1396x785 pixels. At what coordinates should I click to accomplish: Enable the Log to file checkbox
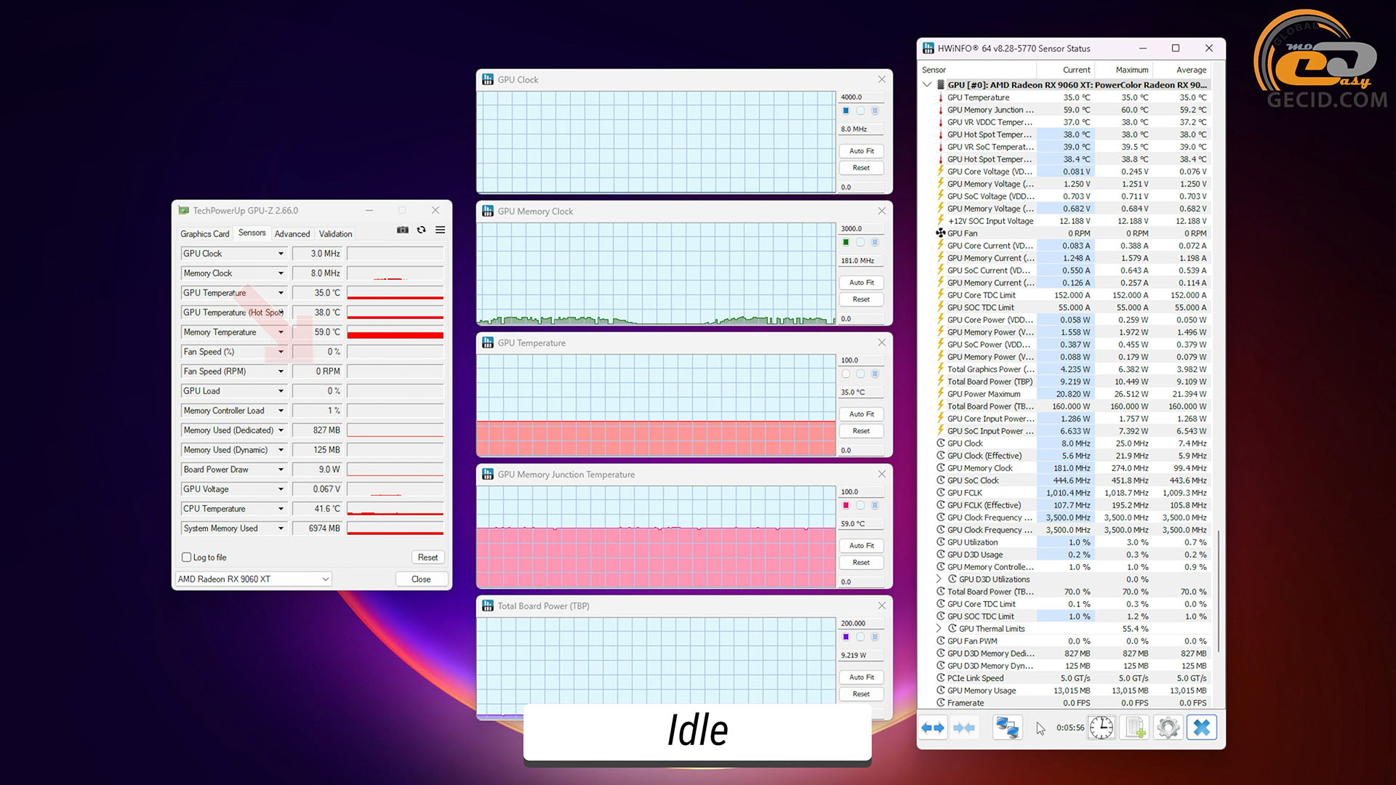[186, 557]
